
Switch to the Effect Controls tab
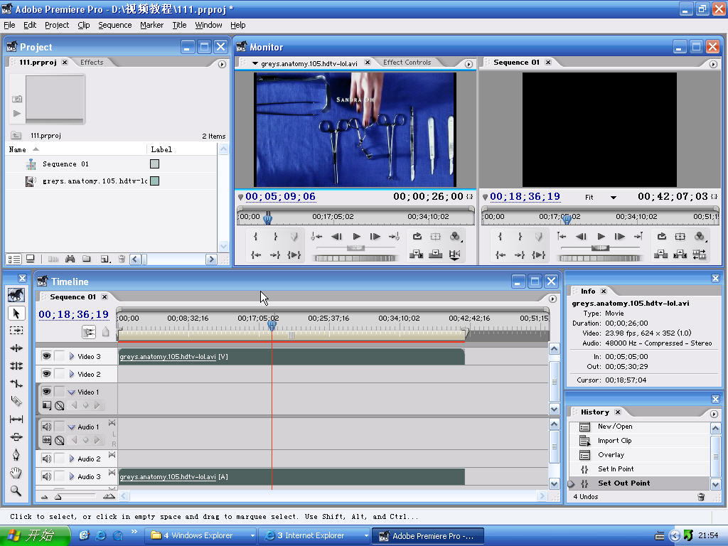[407, 63]
